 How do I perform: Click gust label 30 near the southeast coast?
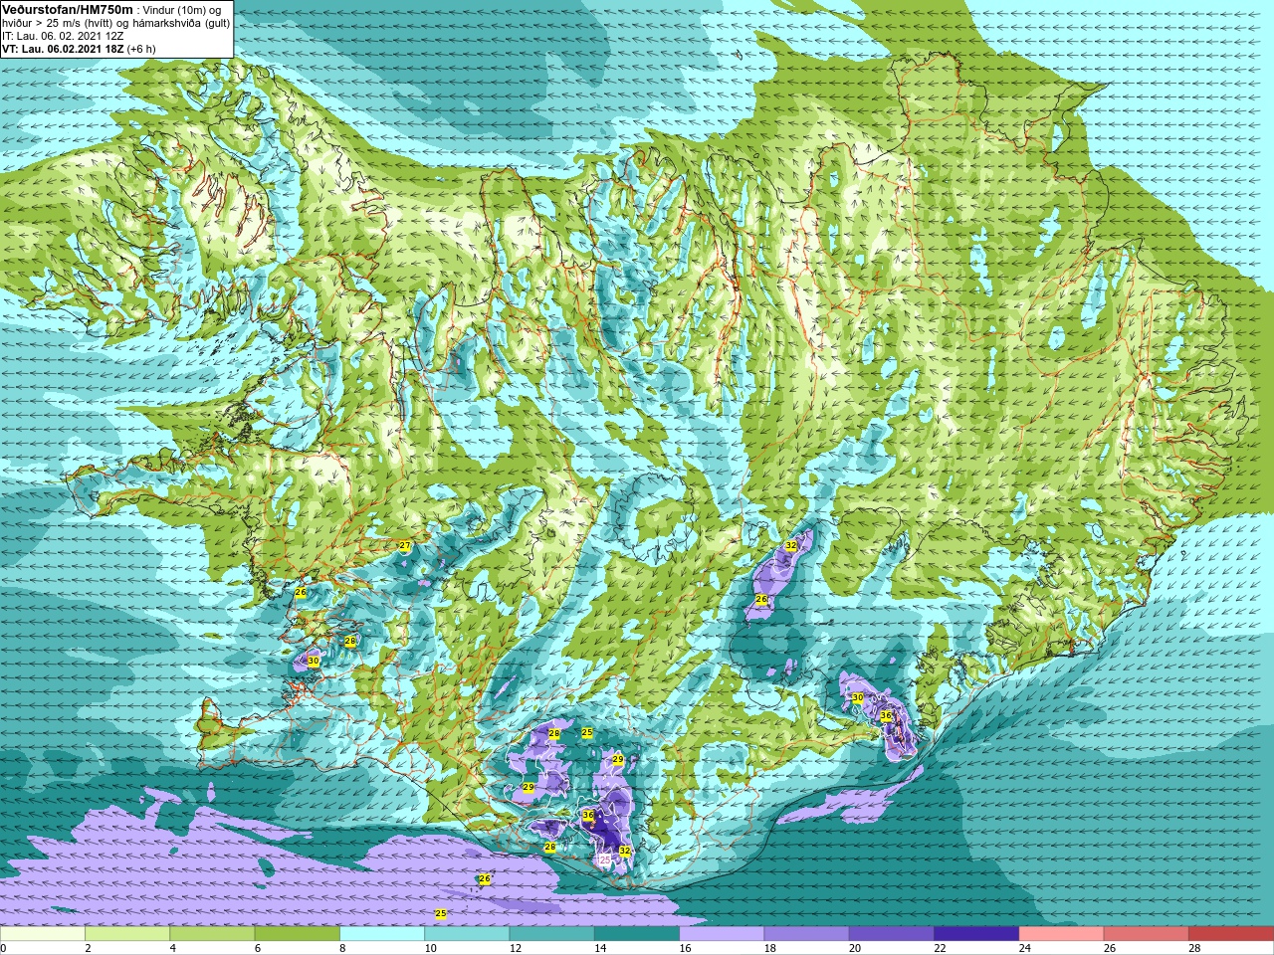coord(857,697)
